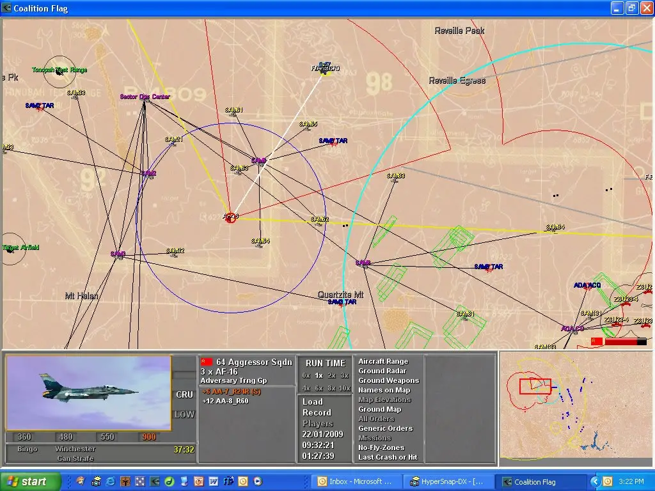Viewport: 655px width, 491px height.
Task: Select CRU altitude setting
Action: 184,394
